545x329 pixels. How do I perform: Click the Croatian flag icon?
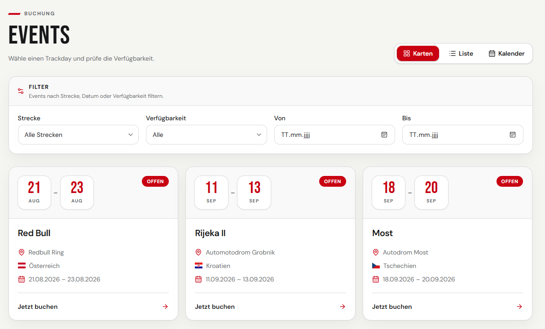click(199, 266)
